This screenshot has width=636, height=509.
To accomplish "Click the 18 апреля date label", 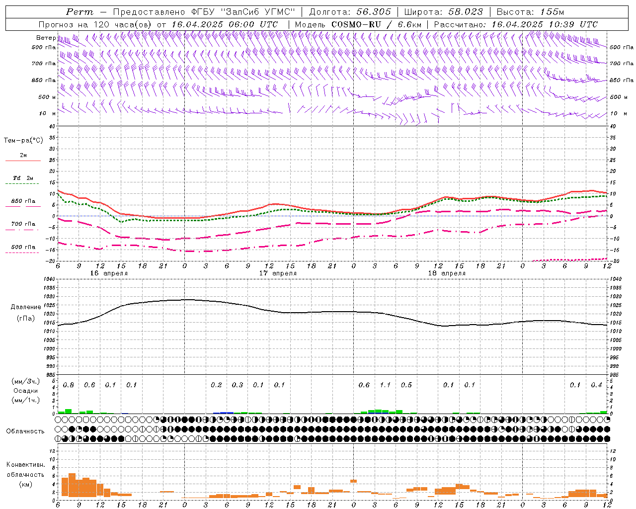I will coord(447,273).
